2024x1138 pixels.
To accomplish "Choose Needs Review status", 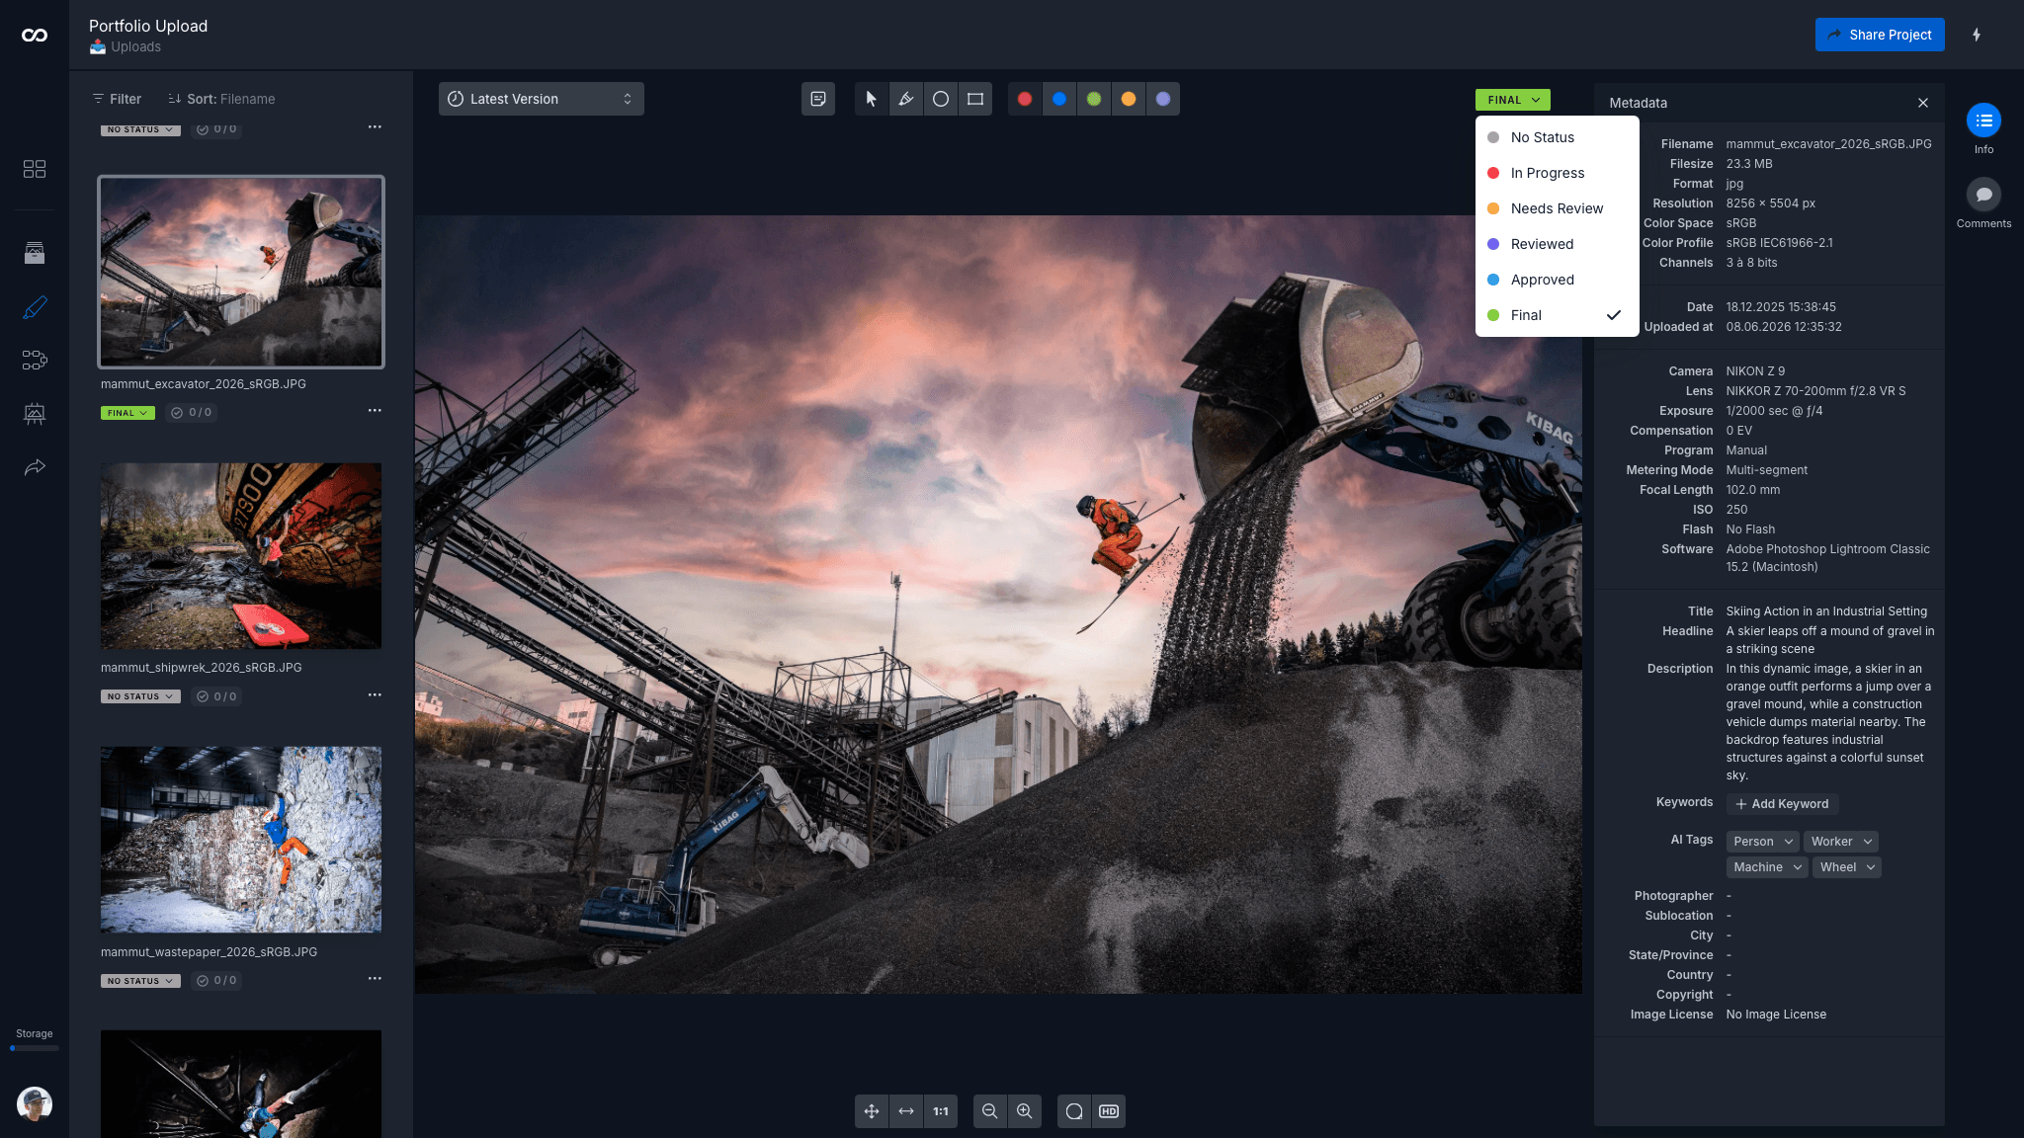I will pyautogui.click(x=1557, y=208).
